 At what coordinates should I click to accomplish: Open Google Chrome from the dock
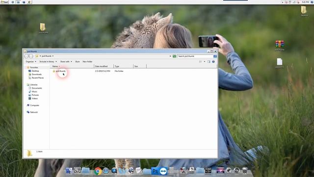98,171
